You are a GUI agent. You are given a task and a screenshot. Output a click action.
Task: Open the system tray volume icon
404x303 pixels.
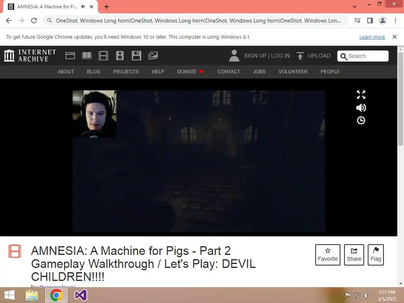click(367, 296)
